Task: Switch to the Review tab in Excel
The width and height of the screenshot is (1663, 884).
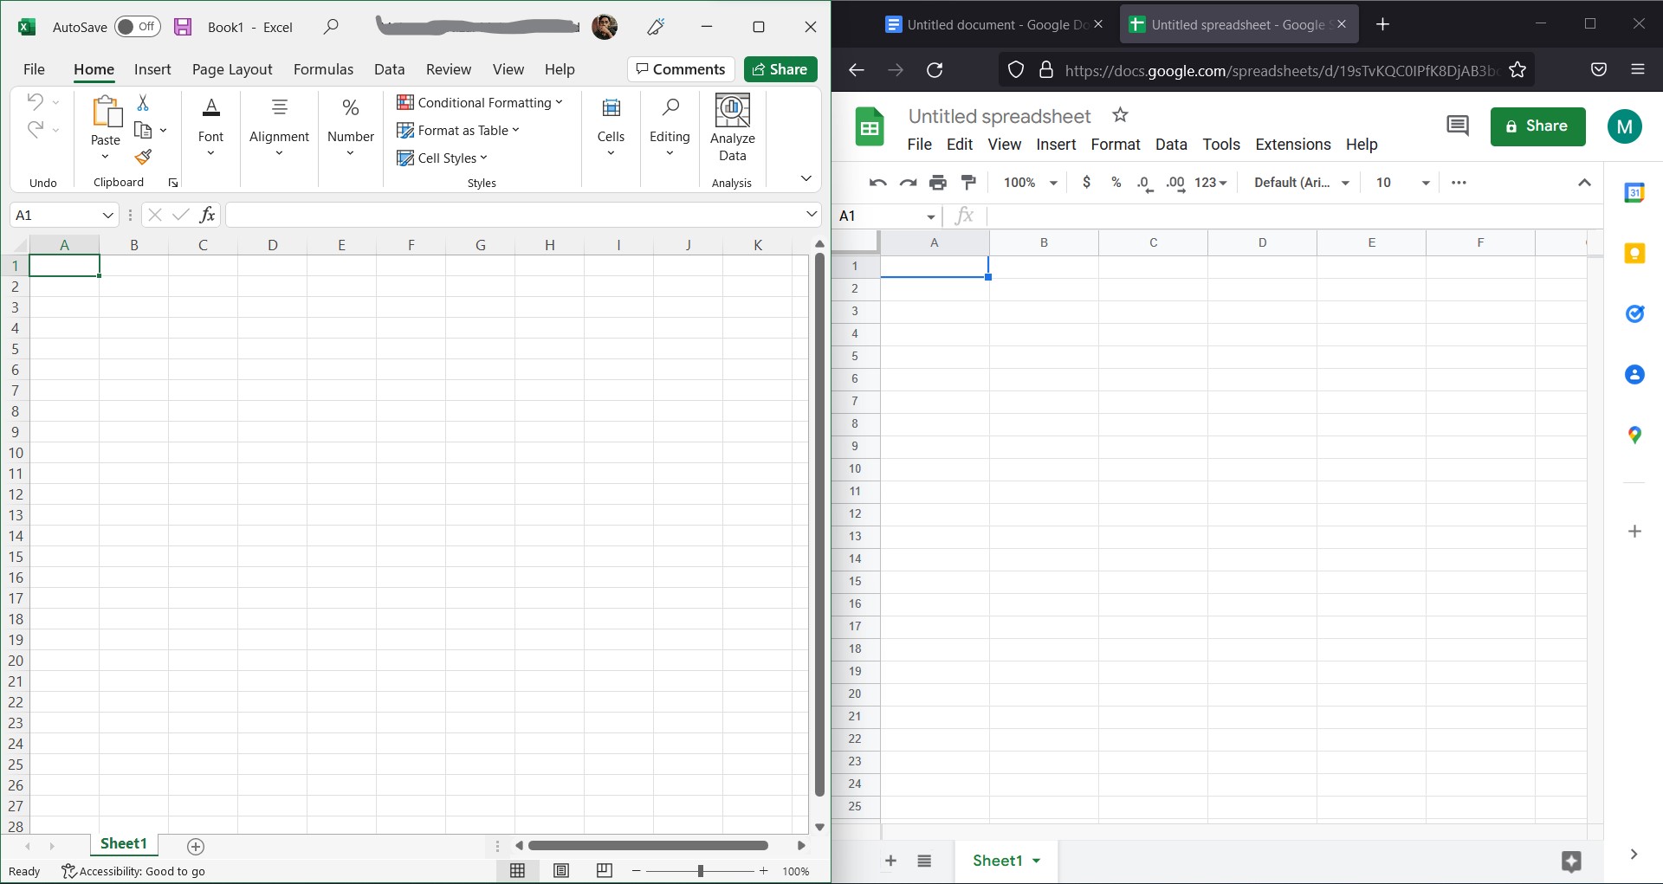Action: [x=448, y=69]
